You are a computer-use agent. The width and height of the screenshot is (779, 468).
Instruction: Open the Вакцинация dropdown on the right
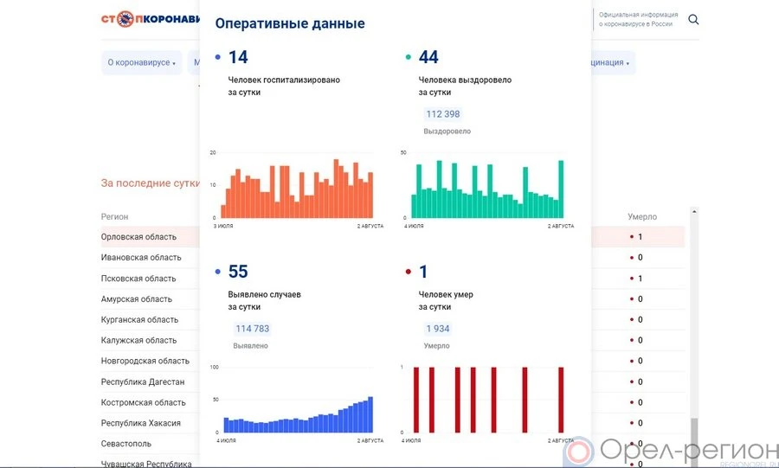pos(613,63)
